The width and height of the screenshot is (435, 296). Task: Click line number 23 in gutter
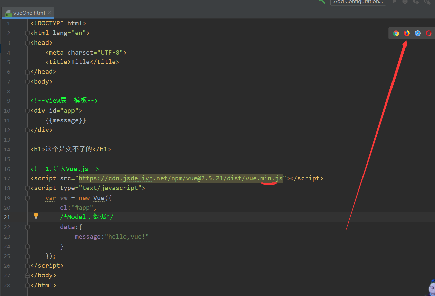[x=7, y=237]
